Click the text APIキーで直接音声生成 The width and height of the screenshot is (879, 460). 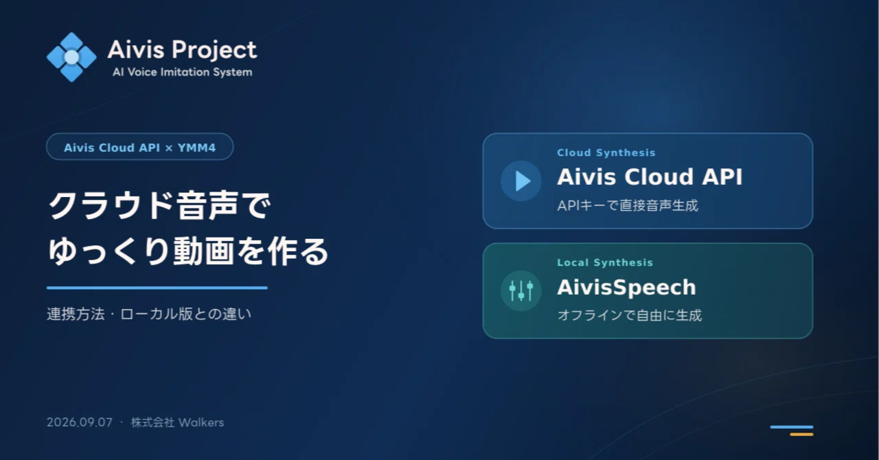click(628, 205)
